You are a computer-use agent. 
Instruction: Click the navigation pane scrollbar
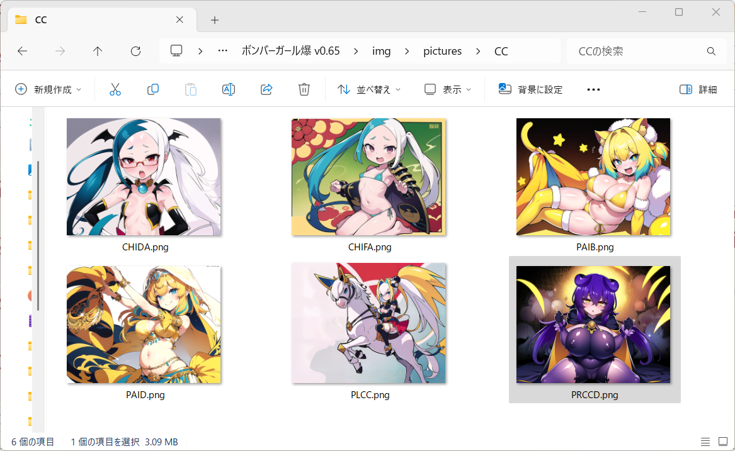tap(38, 235)
